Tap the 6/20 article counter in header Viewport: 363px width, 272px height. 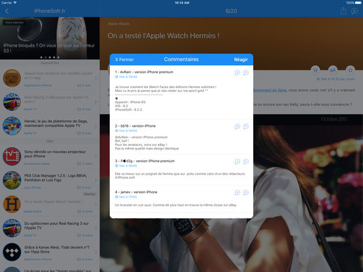click(231, 11)
